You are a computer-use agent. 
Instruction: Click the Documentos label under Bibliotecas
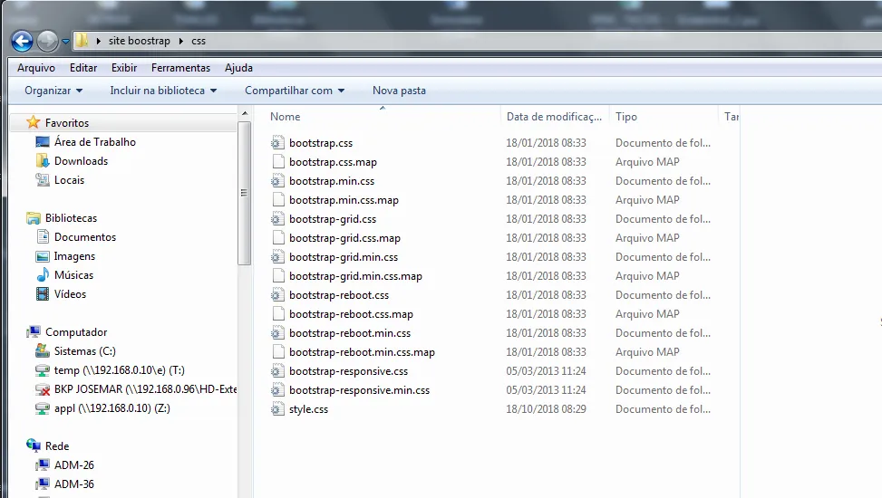pyautogui.click(x=85, y=237)
